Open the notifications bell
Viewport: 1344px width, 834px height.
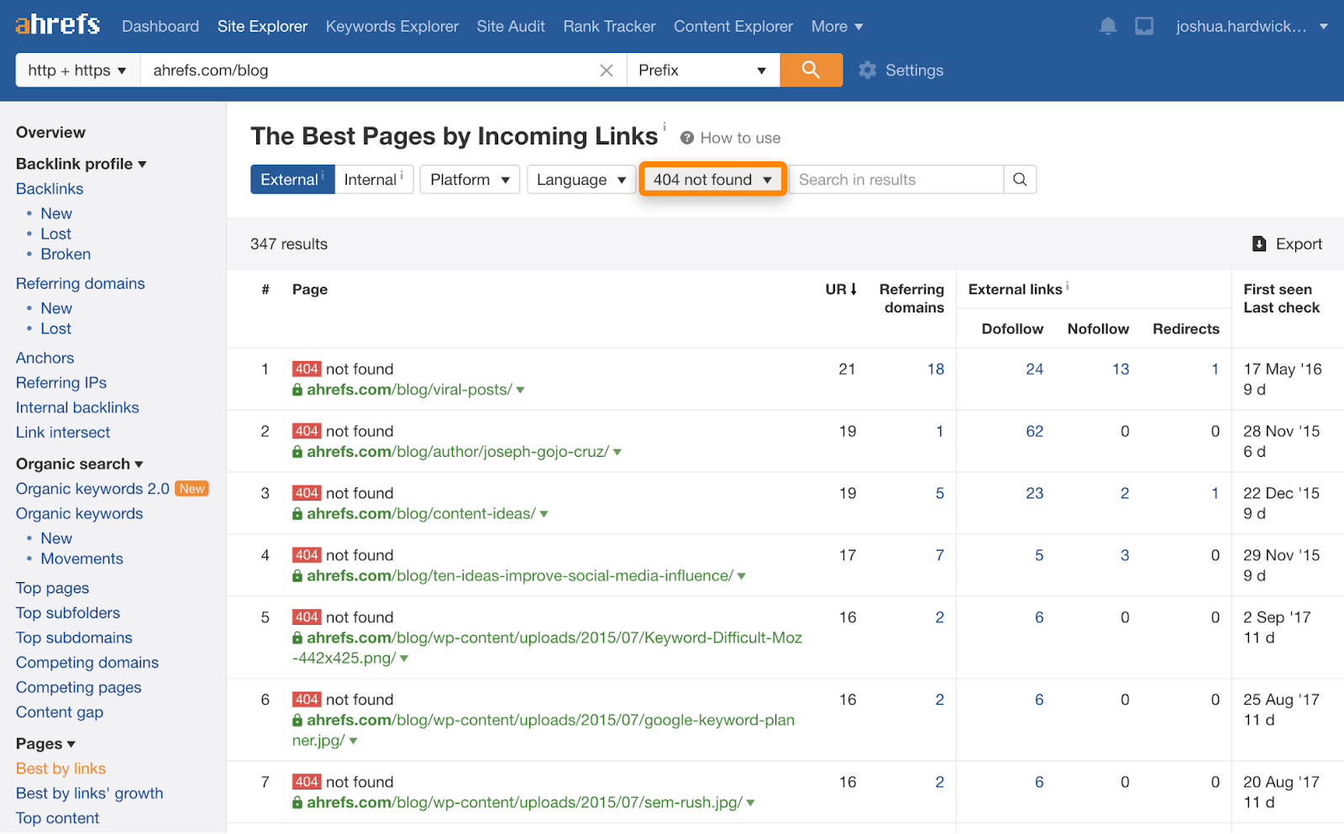point(1108,26)
